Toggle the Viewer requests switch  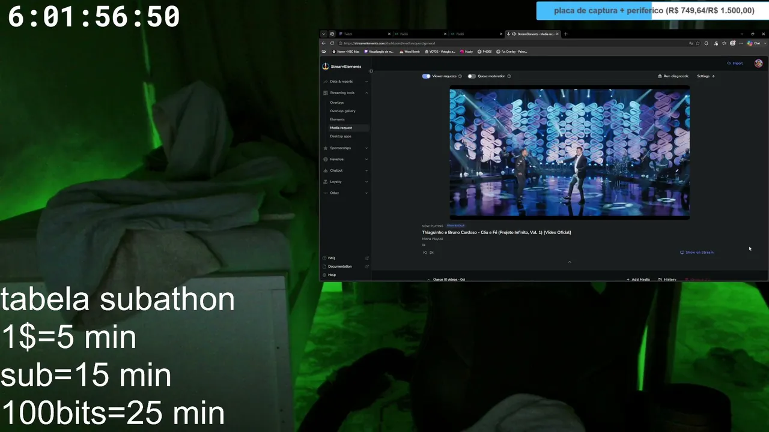(426, 76)
